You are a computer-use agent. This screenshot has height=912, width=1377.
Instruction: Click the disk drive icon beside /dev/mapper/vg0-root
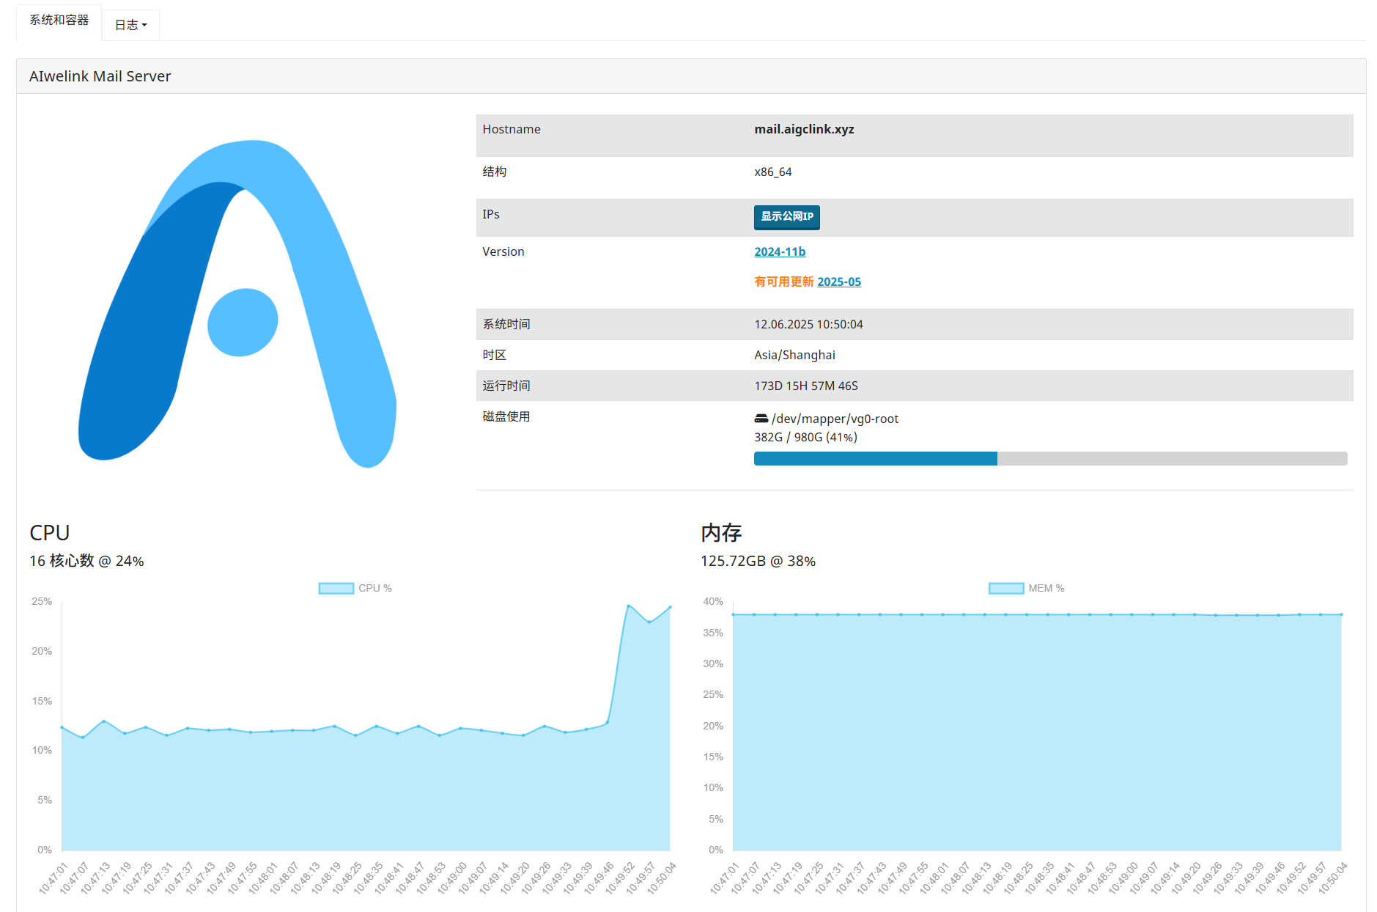pyautogui.click(x=761, y=419)
